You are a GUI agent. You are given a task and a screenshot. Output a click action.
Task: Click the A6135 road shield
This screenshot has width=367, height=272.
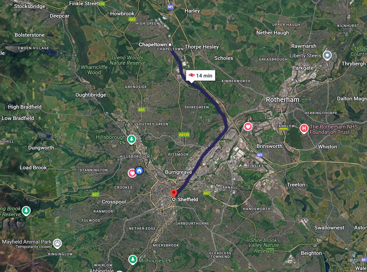point(184,135)
